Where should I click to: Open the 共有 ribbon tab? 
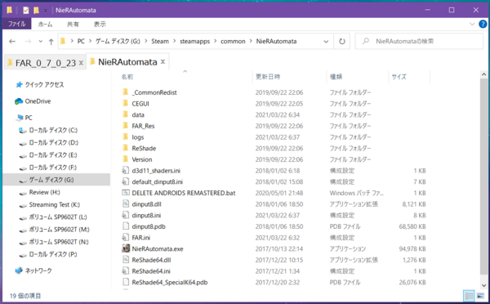tap(73, 24)
